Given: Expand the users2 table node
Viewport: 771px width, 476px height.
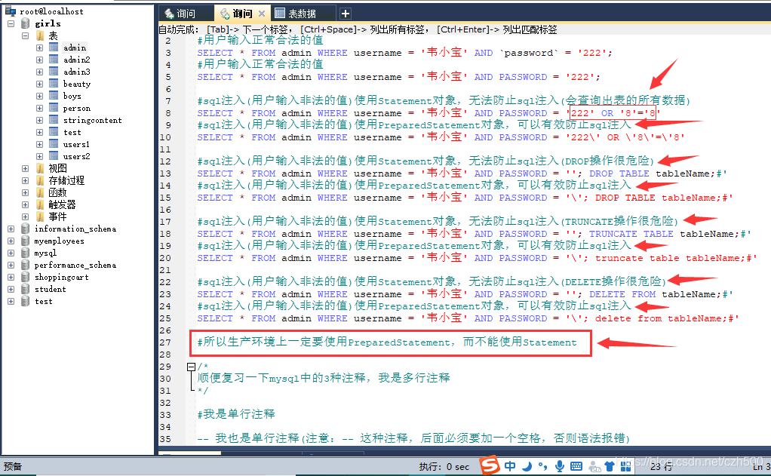Looking at the screenshot, I should [39, 156].
